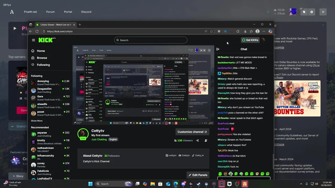Open Forum in FiveM top bar

coord(51,12)
